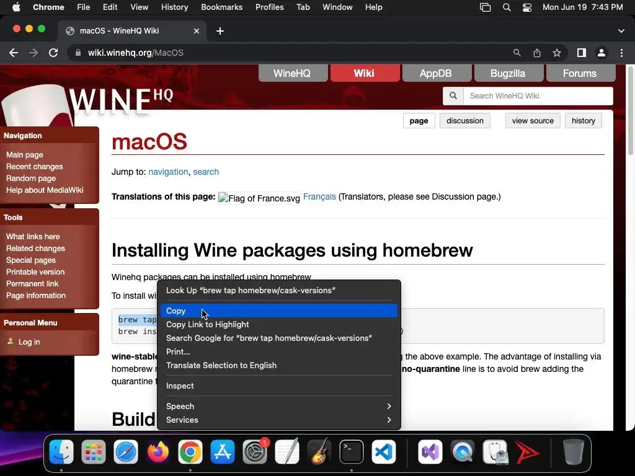The width and height of the screenshot is (635, 476).
Task: Open the page history tab
Action: [583, 121]
